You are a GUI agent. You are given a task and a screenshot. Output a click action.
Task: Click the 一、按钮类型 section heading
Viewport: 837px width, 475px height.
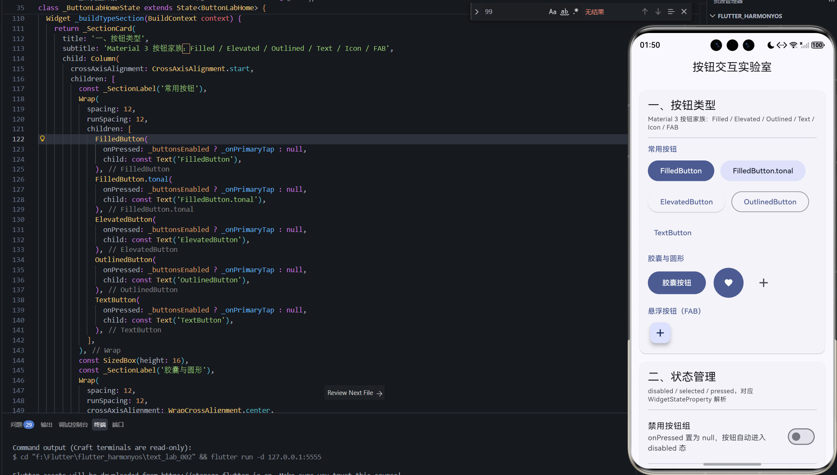(682, 105)
